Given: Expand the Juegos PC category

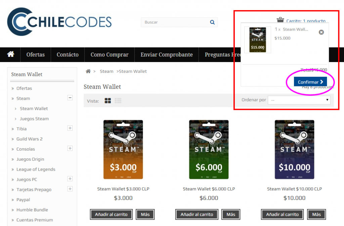Looking at the screenshot, I should pyautogui.click(x=70, y=179).
